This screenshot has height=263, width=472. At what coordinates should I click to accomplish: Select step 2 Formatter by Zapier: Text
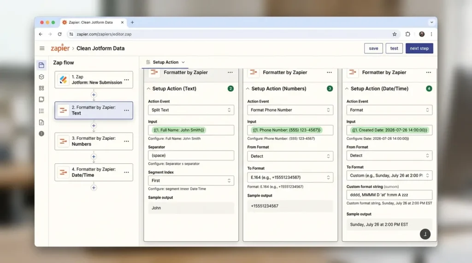(x=94, y=110)
